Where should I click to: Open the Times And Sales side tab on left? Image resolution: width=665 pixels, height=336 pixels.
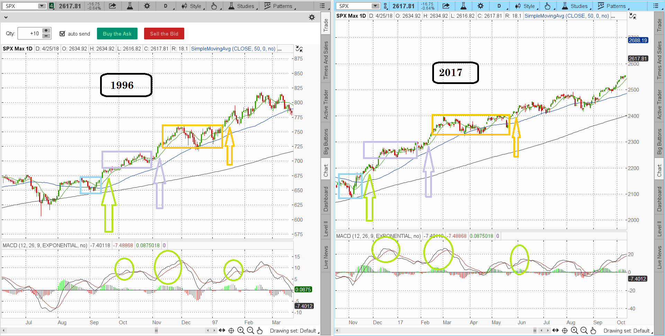point(326,60)
